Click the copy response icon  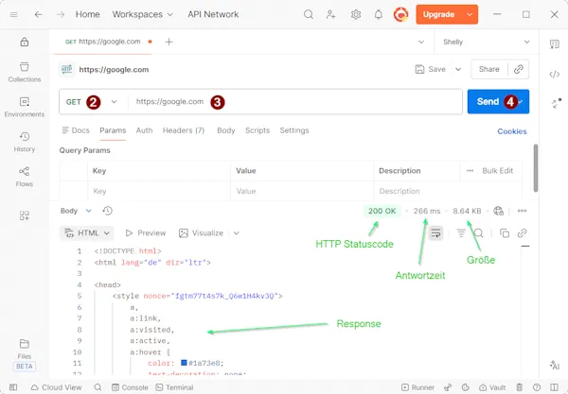505,232
